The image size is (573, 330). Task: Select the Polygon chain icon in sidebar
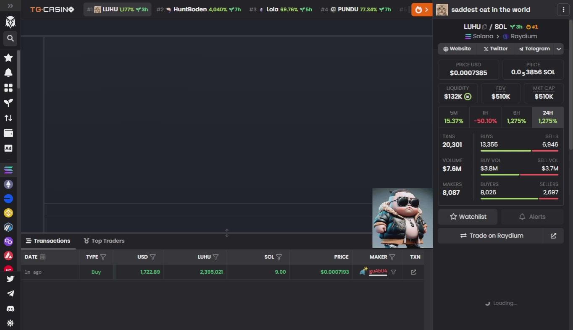pos(8,241)
